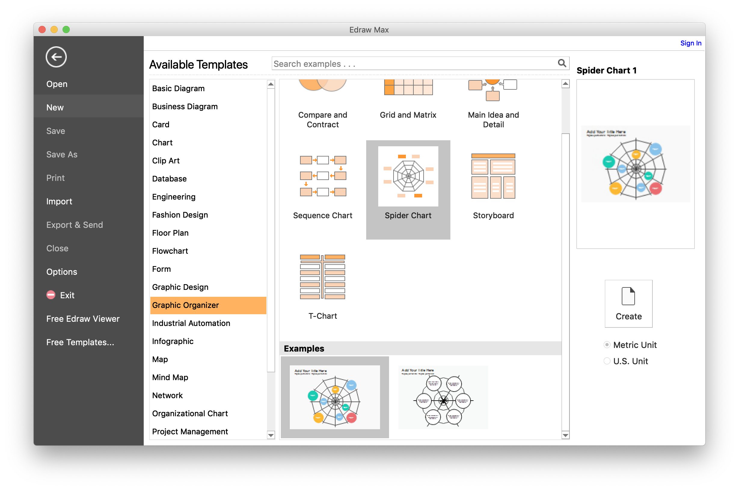Click the Create button
The height and width of the screenshot is (490, 739).
(x=628, y=302)
